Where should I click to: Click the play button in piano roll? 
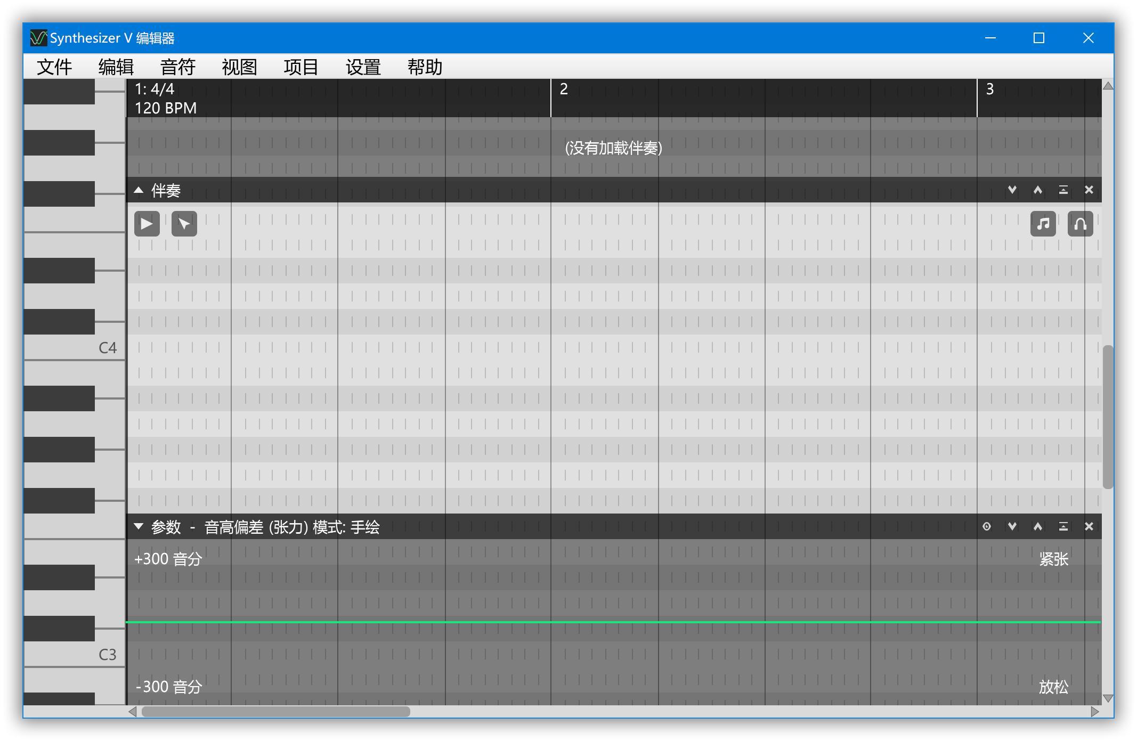tap(147, 224)
